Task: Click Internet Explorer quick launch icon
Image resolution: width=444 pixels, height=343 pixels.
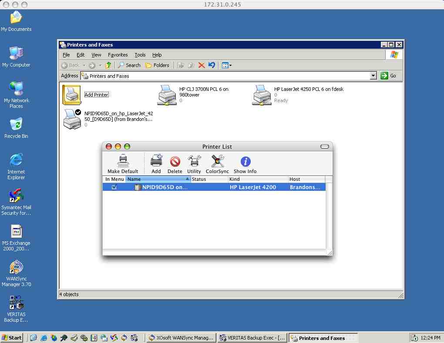Action: coord(44,338)
